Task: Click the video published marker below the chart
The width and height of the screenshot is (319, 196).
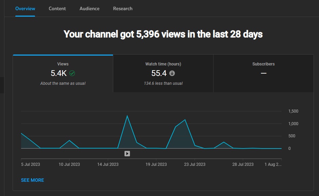Action: (x=127, y=154)
